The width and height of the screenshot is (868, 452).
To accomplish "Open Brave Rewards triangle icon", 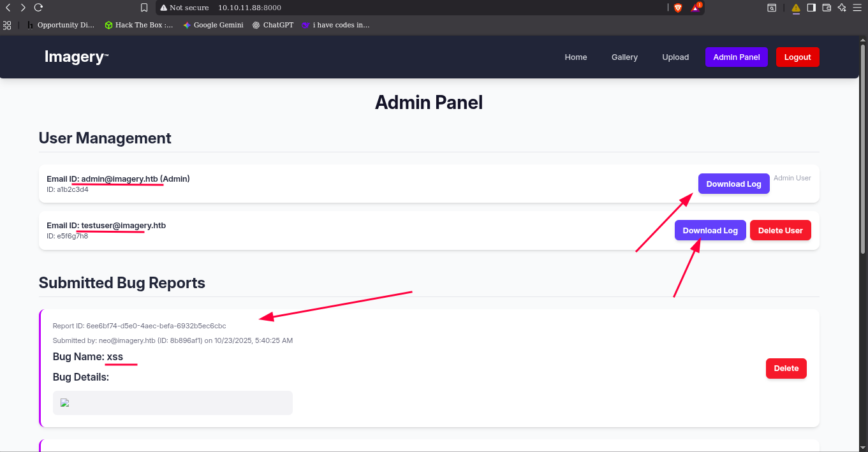I will [696, 8].
